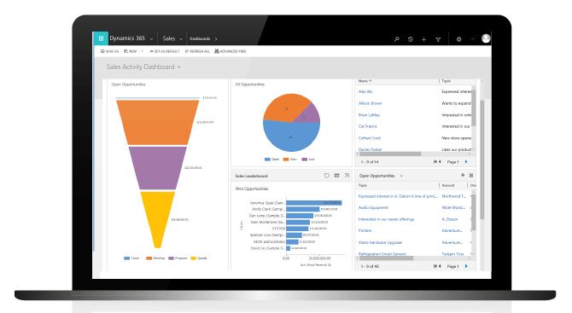Open lead Cathan Cook
The image size is (572, 313).
(x=369, y=138)
